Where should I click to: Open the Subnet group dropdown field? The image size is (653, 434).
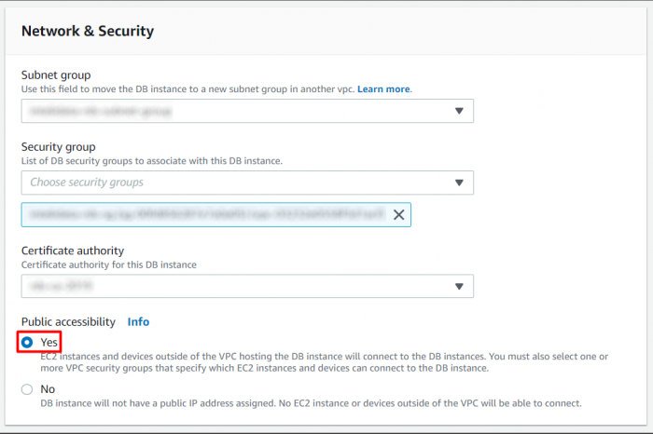233,111
